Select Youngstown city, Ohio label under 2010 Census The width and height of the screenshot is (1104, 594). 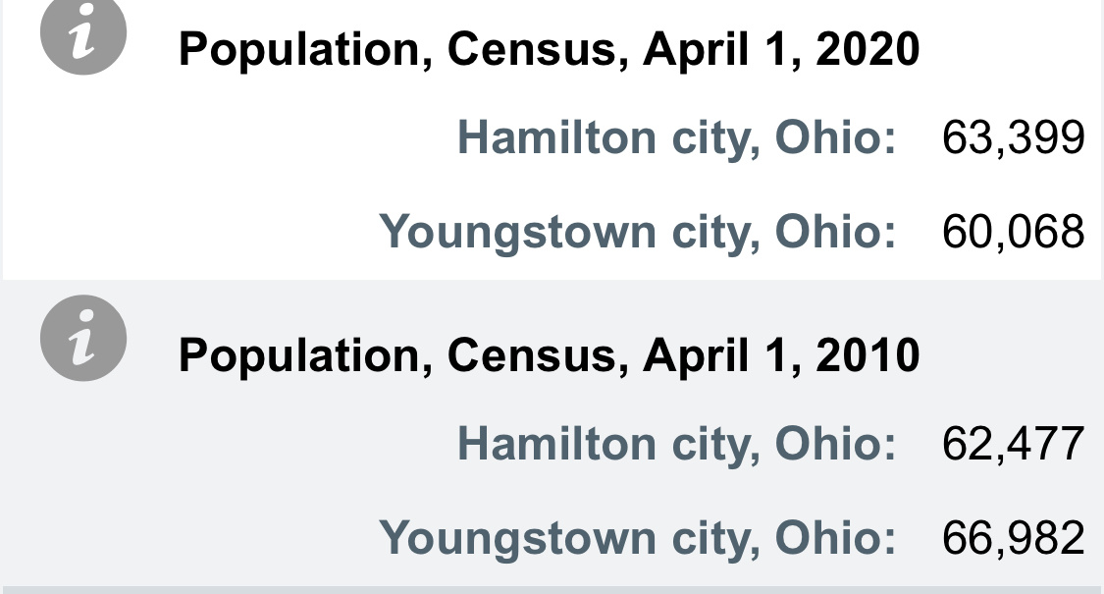(638, 539)
